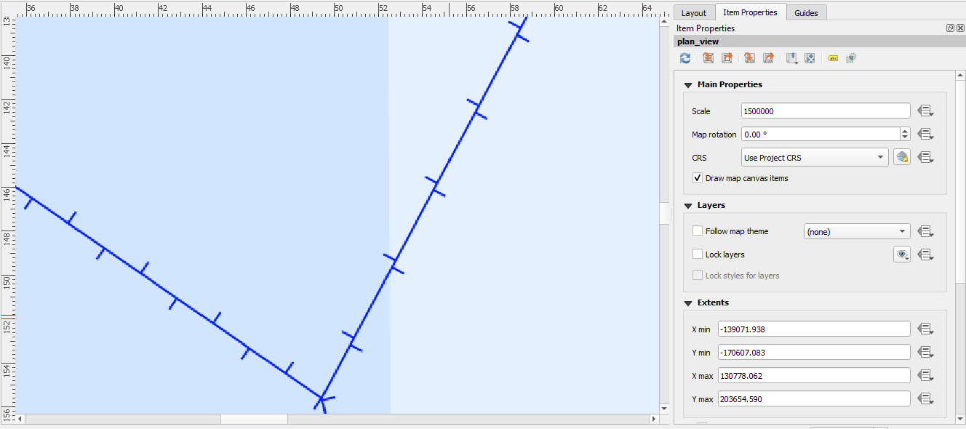Image resolution: width=966 pixels, height=429 pixels.
Task: View current map extent in canvas
Action: pos(727,58)
